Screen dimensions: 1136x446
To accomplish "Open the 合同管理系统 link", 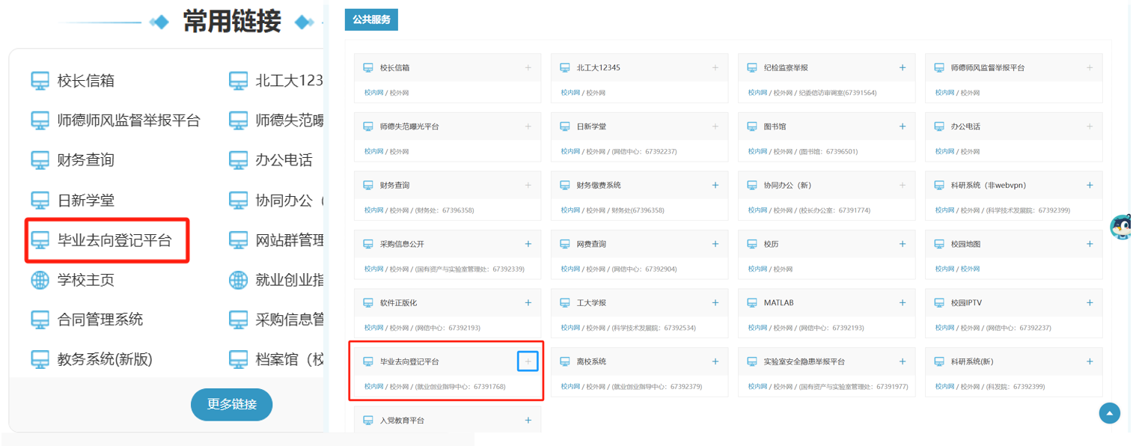I will [x=100, y=320].
